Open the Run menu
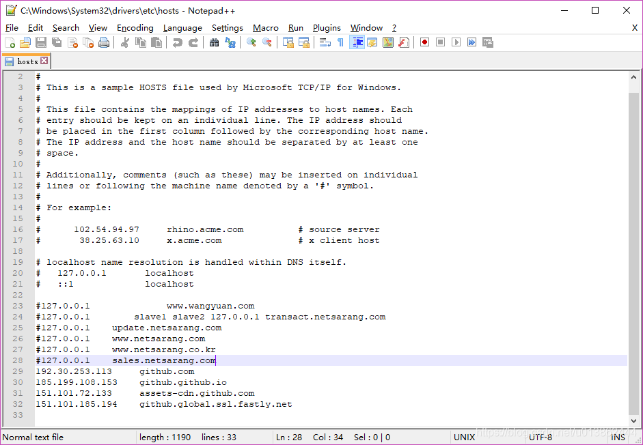This screenshot has width=643, height=445. (296, 28)
